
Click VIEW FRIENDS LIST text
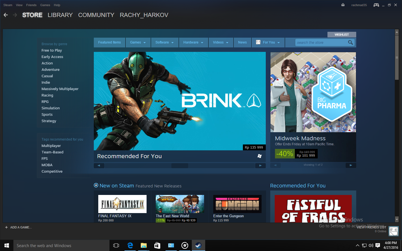[372, 227]
